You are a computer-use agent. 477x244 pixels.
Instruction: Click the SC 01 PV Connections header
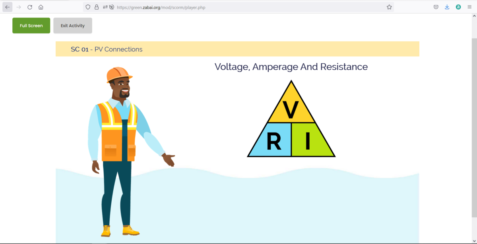click(x=107, y=49)
